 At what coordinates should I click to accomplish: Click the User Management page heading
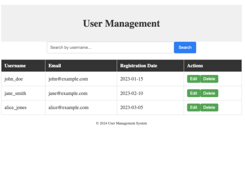(121, 24)
